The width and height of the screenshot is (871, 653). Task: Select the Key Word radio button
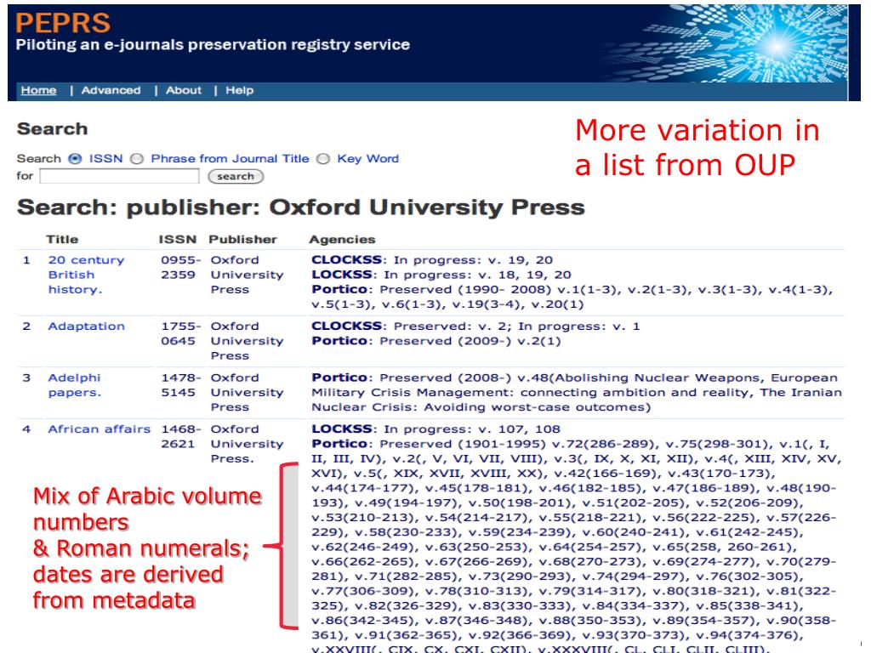point(322,159)
